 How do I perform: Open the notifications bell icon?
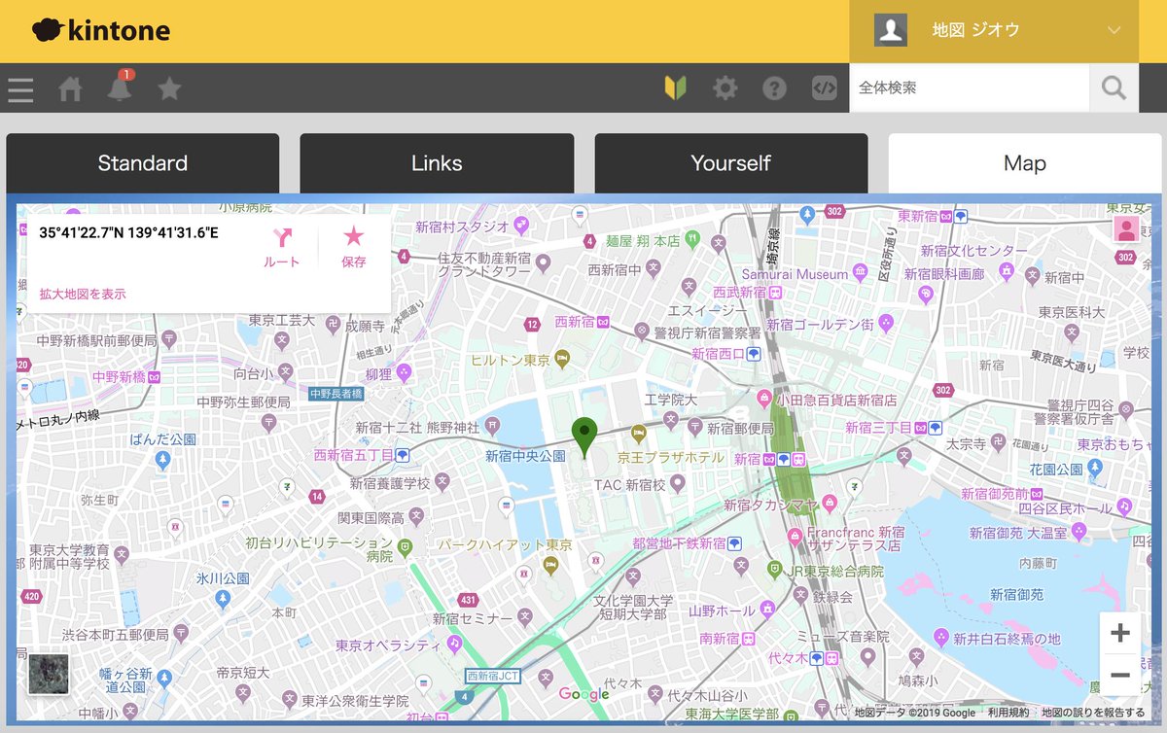coord(120,88)
